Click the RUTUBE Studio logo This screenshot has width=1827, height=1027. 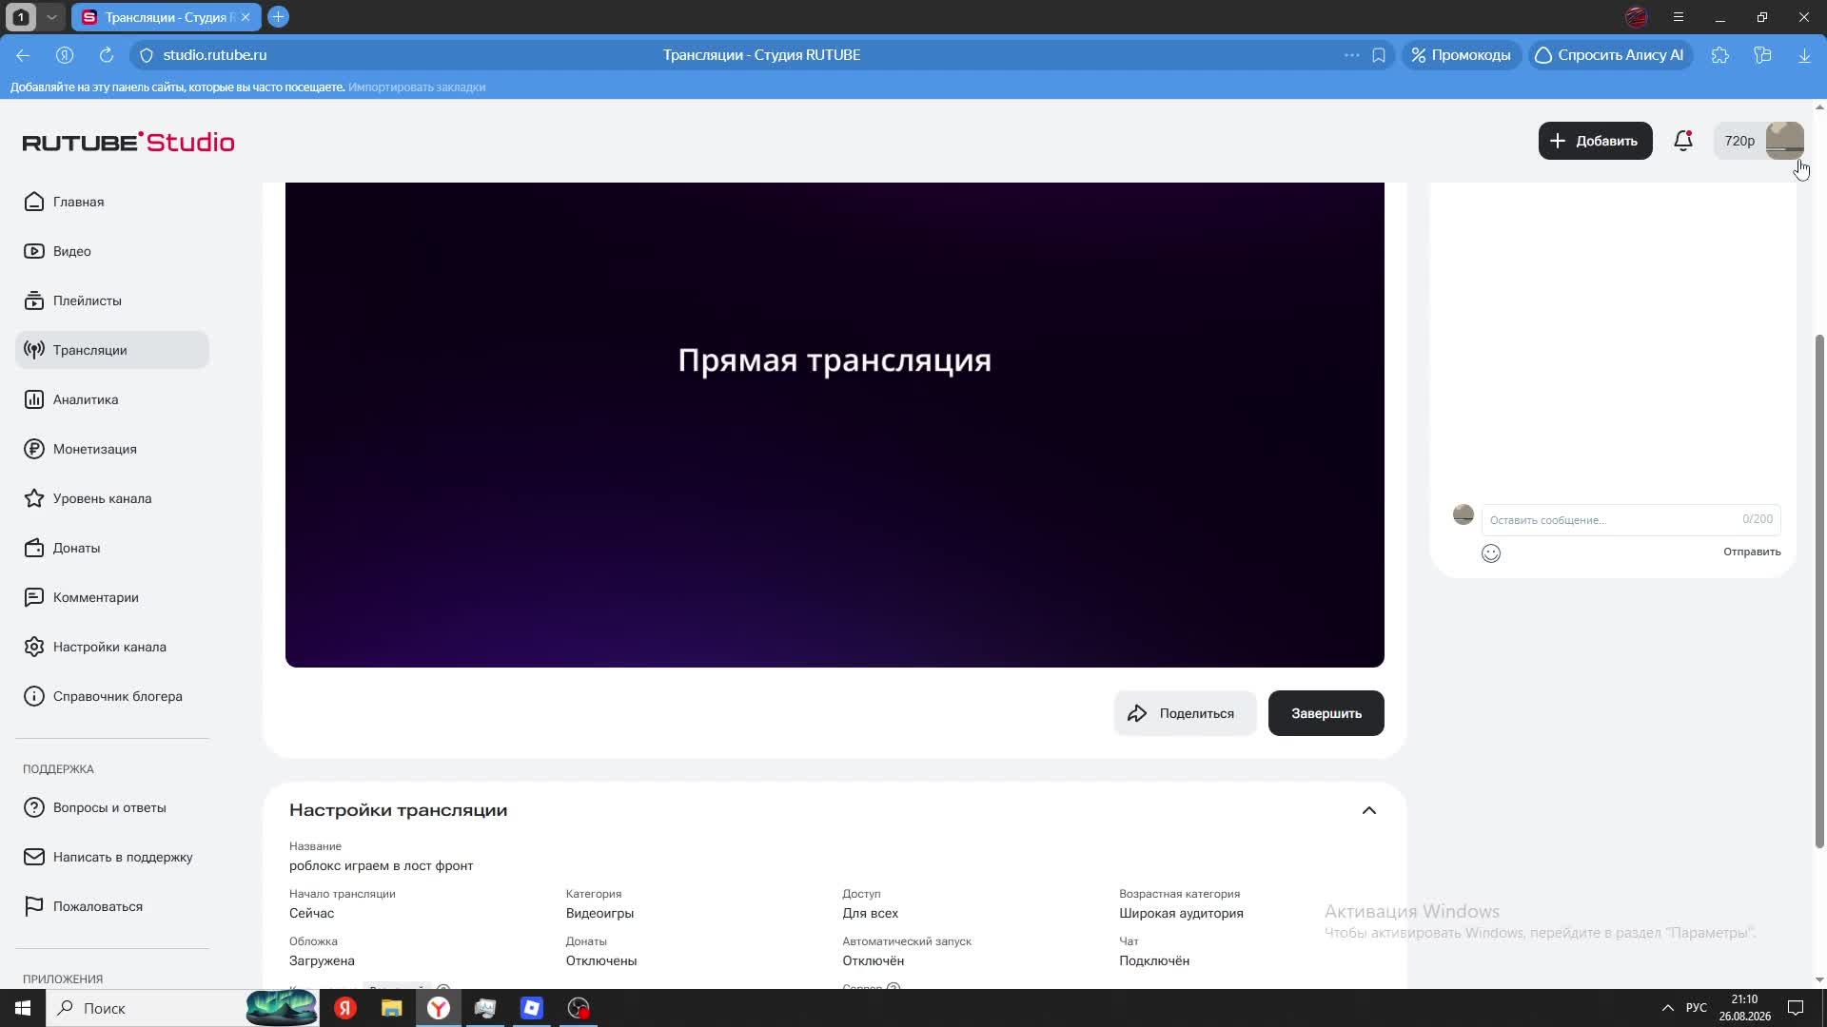(128, 142)
